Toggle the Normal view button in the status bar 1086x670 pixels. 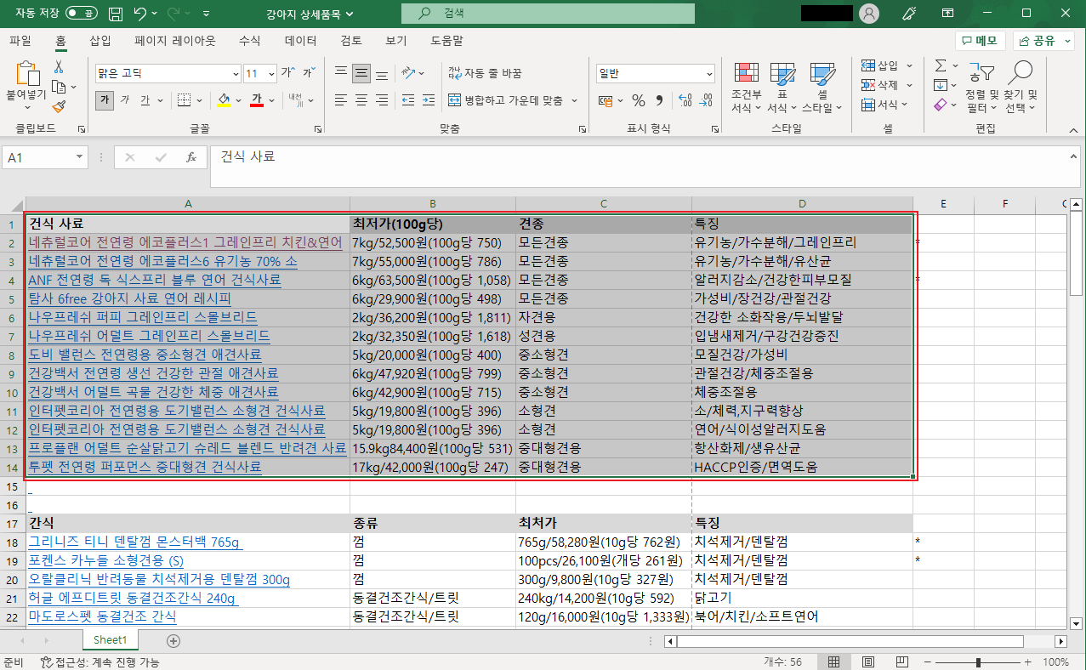click(834, 661)
